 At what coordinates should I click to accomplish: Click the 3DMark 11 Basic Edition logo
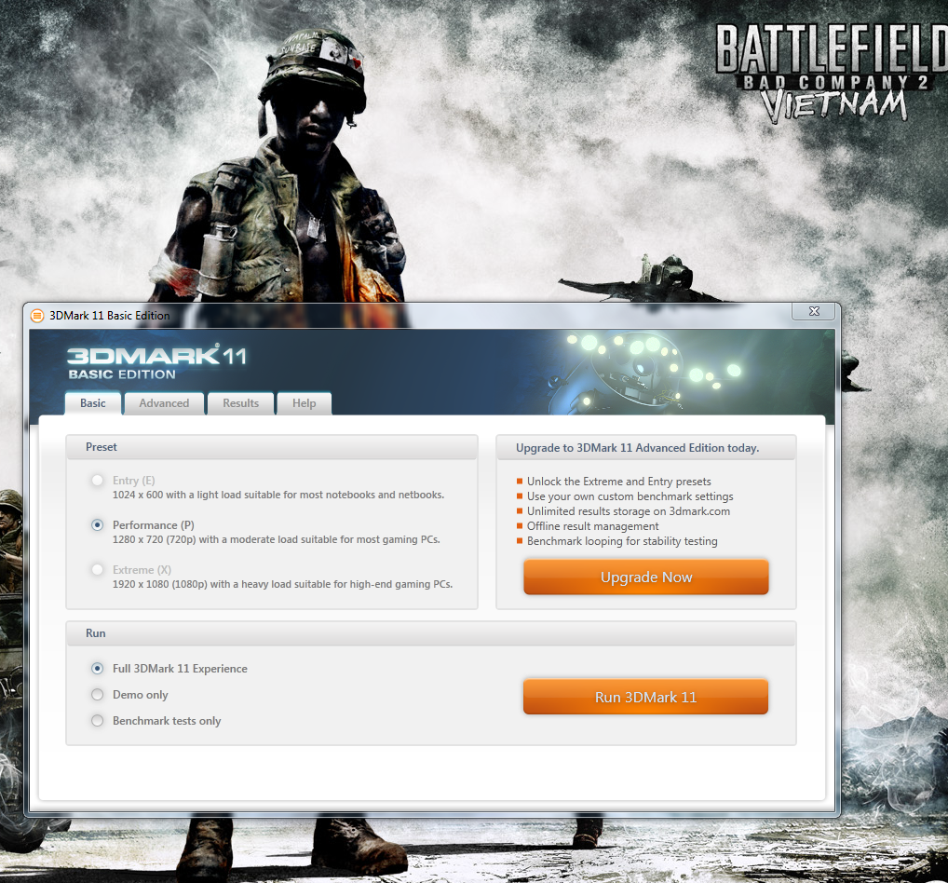coord(157,362)
